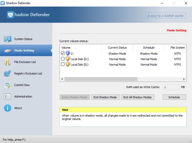Click the Commit Now arrow icon

point(8,85)
